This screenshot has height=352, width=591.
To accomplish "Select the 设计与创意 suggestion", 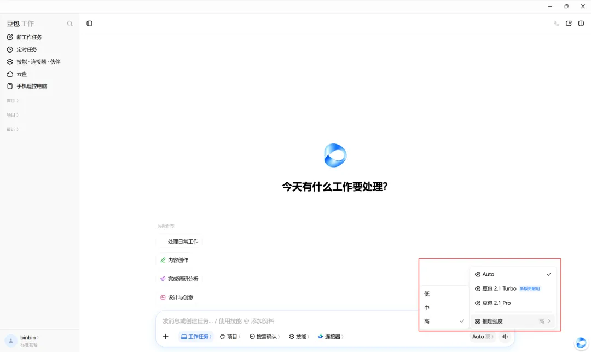I will point(177,297).
